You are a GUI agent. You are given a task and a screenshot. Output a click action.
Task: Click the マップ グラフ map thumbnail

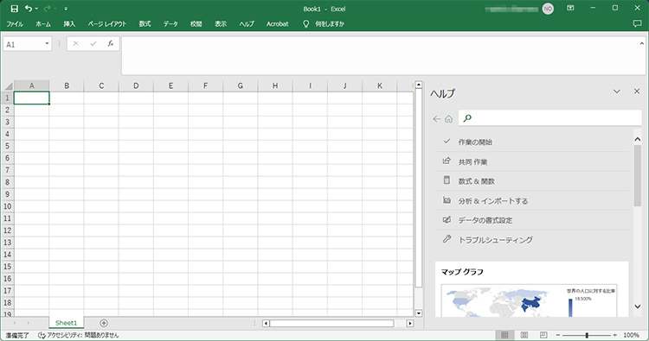[x=529, y=300]
